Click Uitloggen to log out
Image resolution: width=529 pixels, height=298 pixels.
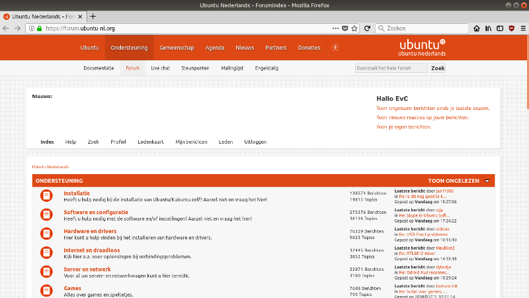pyautogui.click(x=255, y=142)
